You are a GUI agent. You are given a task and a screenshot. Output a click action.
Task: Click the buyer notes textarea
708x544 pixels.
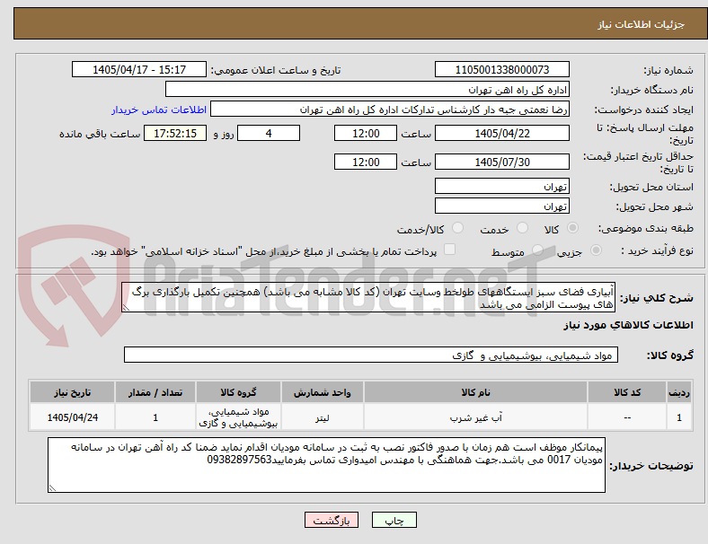[x=326, y=465]
